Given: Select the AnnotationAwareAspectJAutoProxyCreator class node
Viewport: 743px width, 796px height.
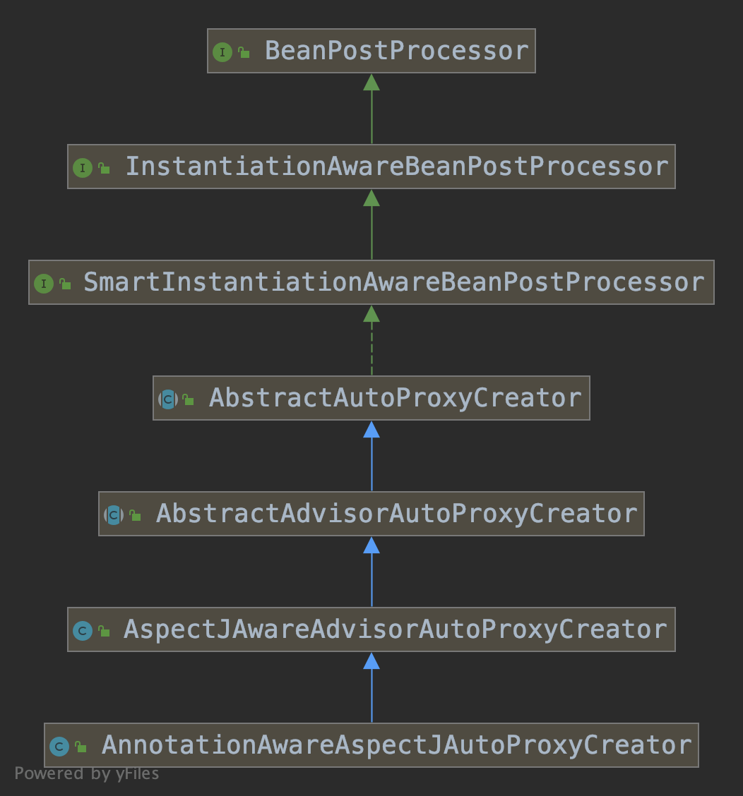Looking at the screenshot, I should pyautogui.click(x=371, y=745).
